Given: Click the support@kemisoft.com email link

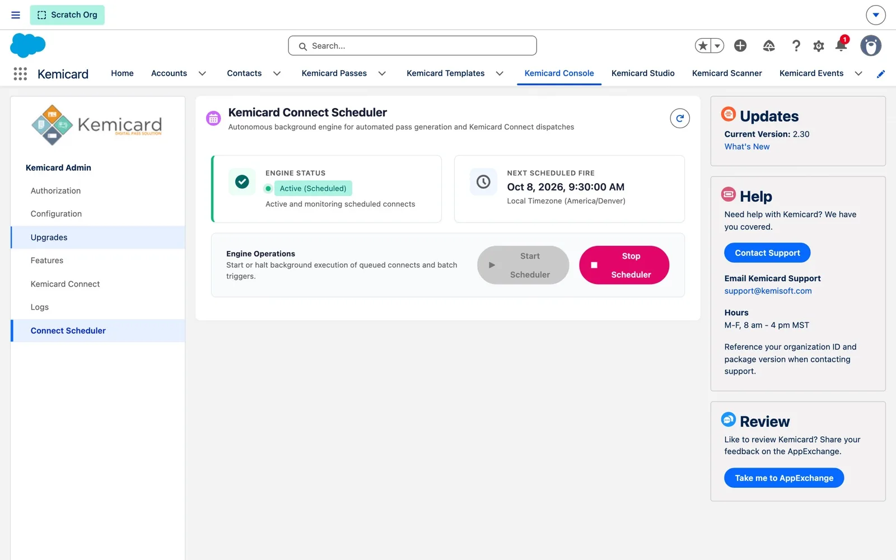Looking at the screenshot, I should [x=768, y=291].
